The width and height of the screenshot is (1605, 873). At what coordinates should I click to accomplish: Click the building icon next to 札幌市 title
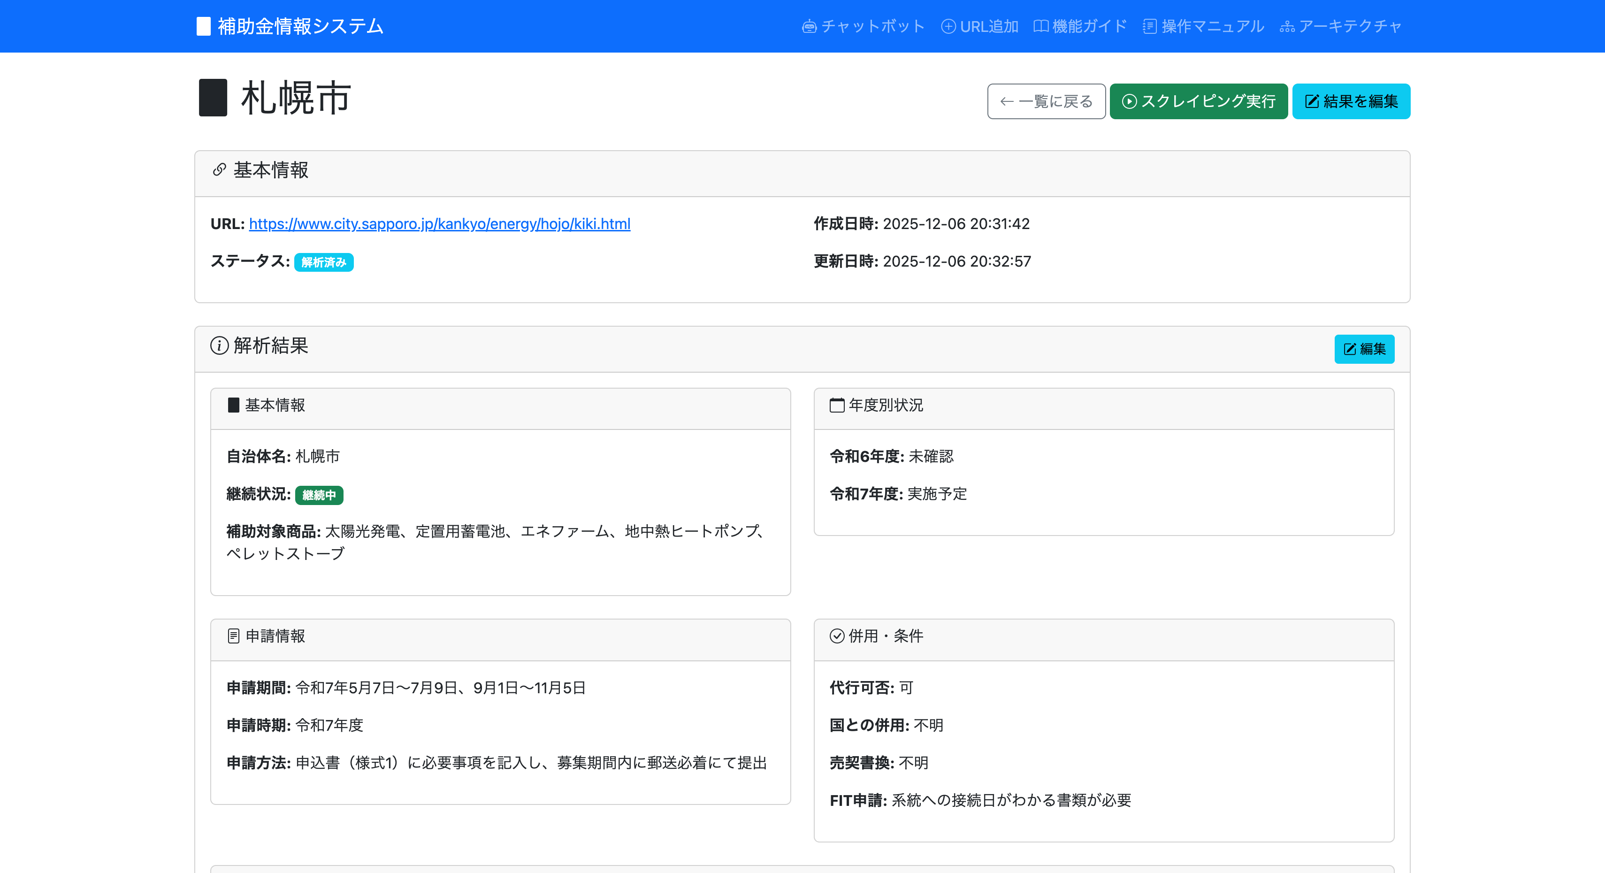pyautogui.click(x=213, y=98)
